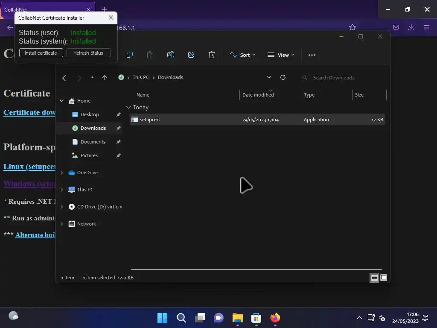Screen dimensions: 437x328
Task: Select the CollabNet browser tab
Action: [x=48, y=9]
